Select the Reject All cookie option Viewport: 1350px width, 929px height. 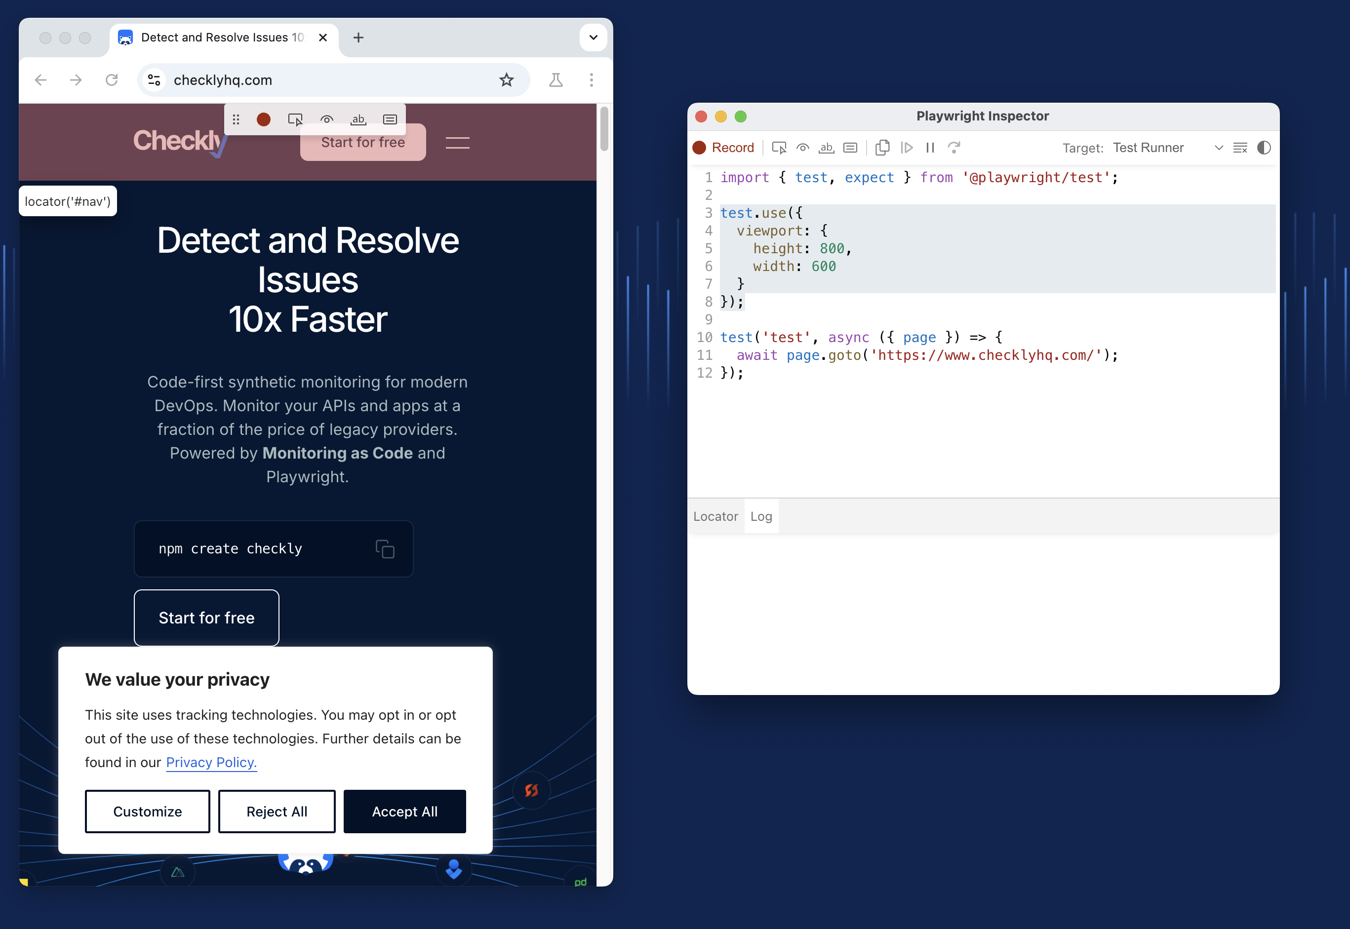276,810
